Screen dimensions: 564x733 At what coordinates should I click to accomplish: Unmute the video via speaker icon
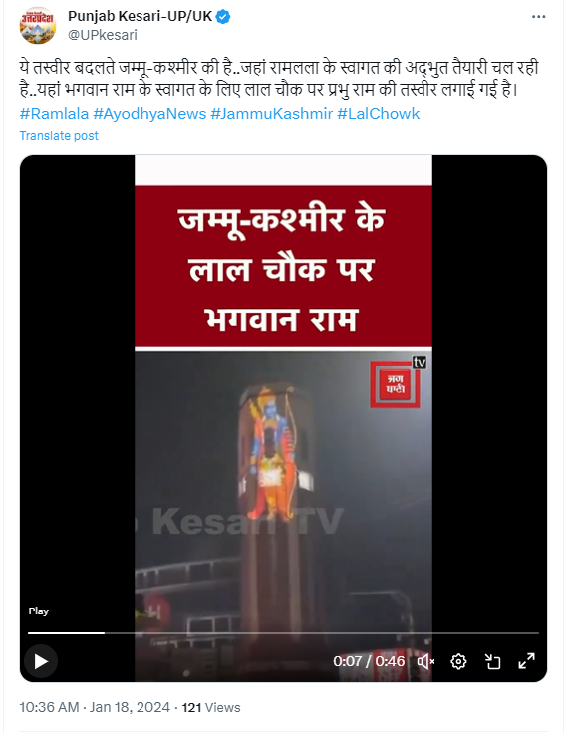point(425,661)
